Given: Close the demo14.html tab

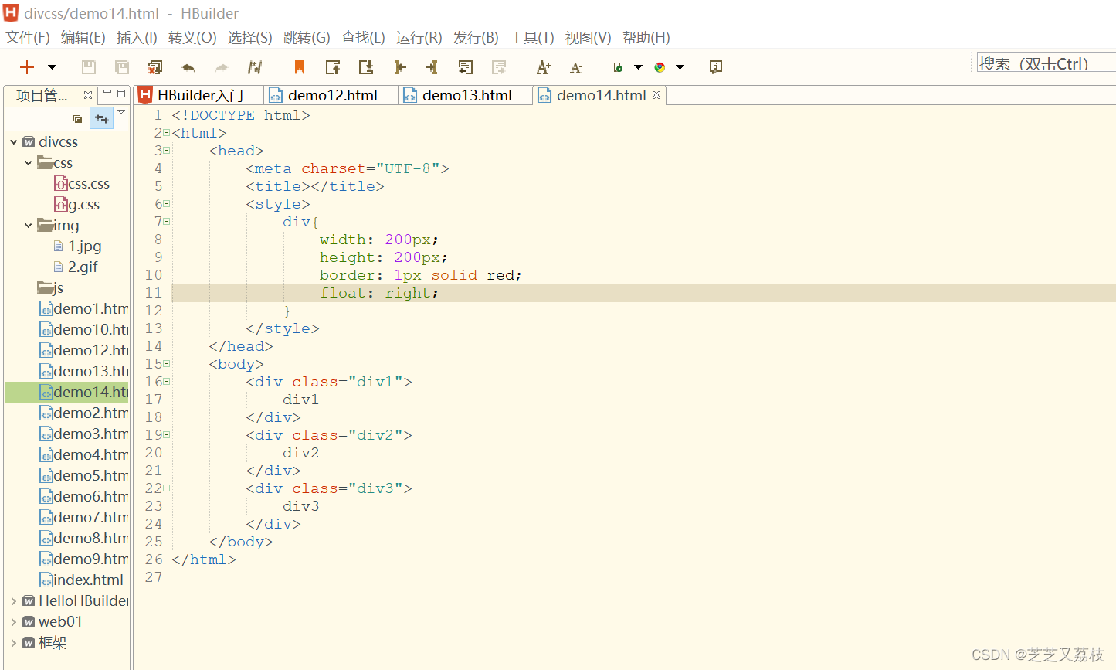Looking at the screenshot, I should coord(656,95).
